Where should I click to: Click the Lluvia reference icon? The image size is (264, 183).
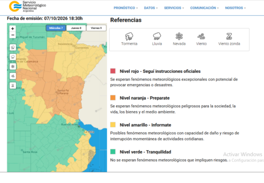click(157, 36)
